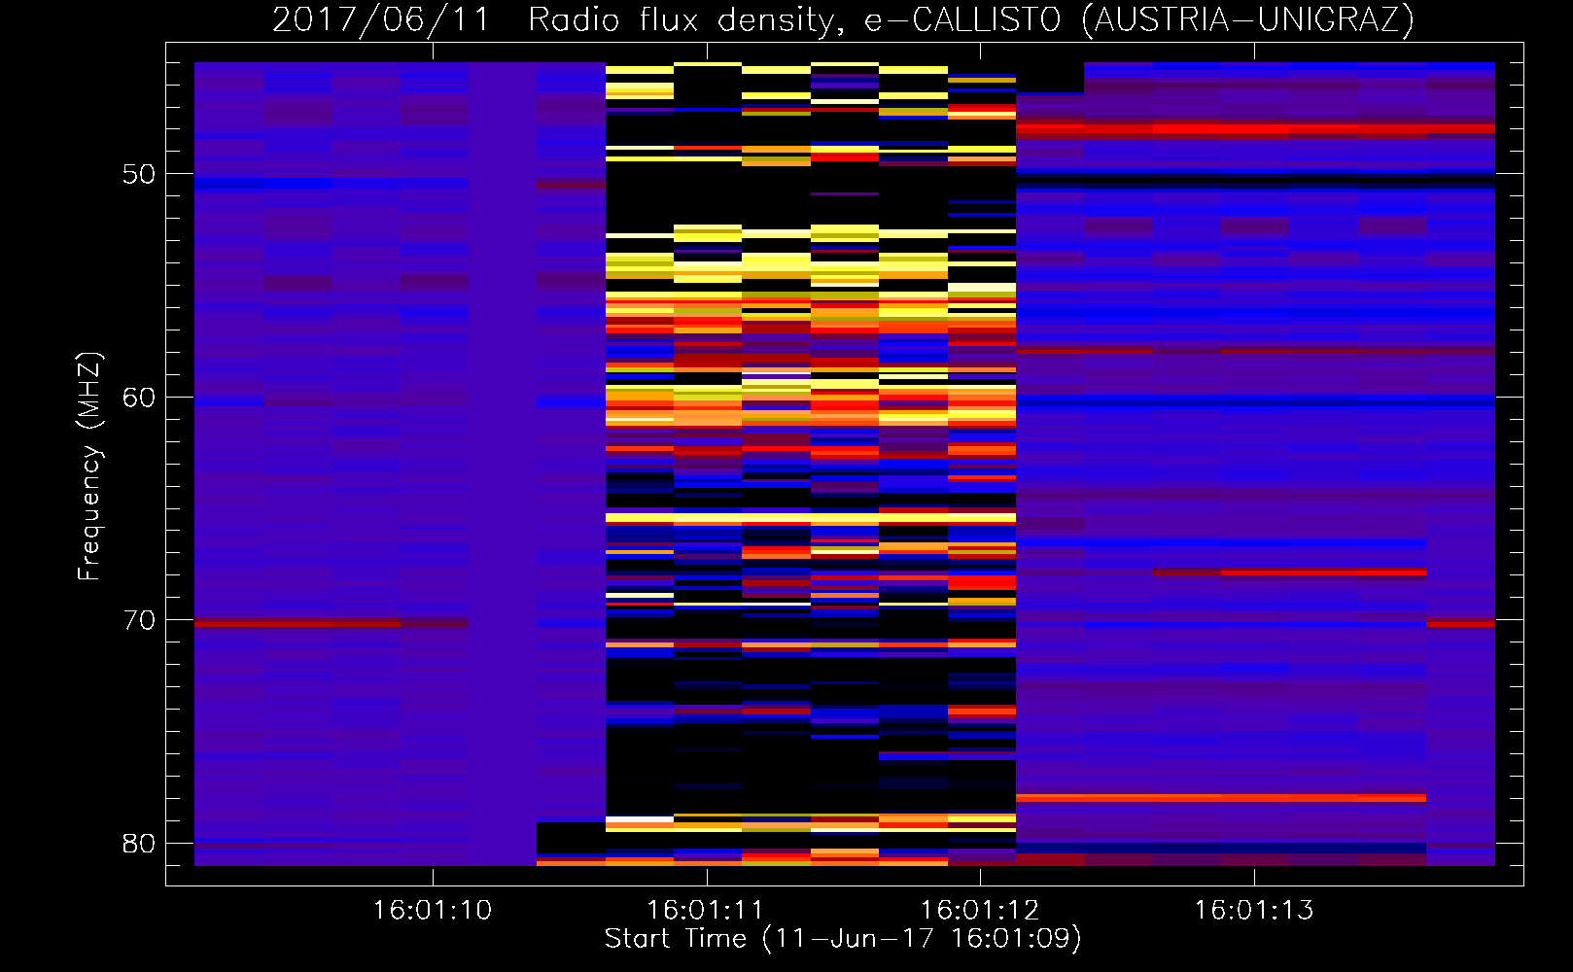Click the station name '(AUSTRIA-UNIGRAZ)'

[x=1248, y=20]
